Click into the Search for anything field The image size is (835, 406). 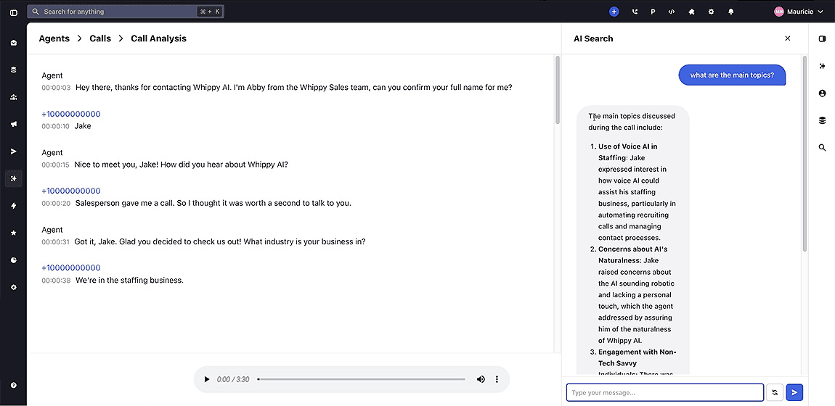coord(126,11)
